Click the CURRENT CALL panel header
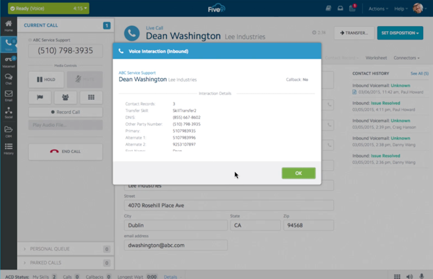 click(x=65, y=25)
